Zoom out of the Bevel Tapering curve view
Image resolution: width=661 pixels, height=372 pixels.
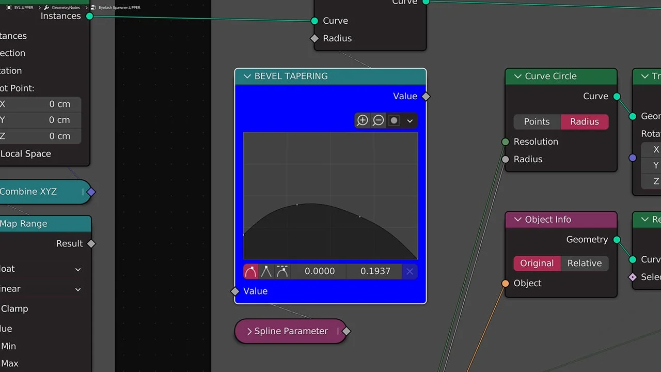point(378,120)
